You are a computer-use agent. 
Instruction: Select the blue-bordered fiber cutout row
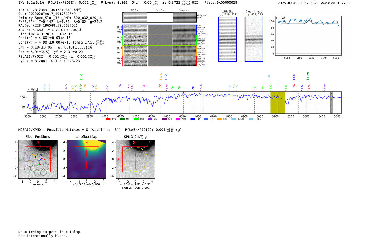coord(160,30)
